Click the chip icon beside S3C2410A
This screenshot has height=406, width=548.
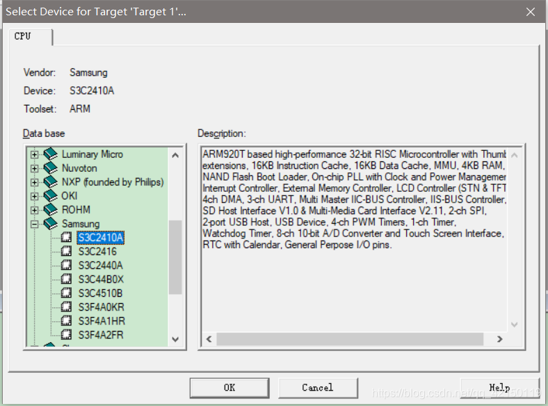(66, 237)
